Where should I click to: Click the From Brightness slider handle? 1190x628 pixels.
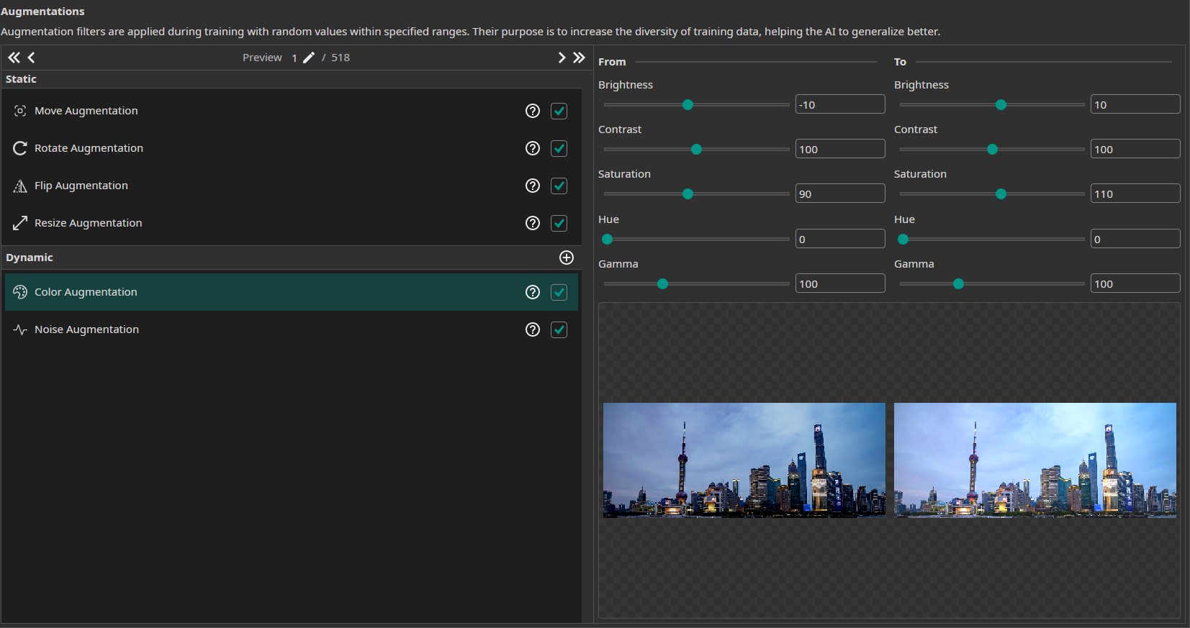click(688, 105)
